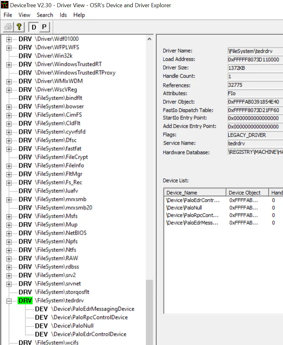Open the File menu
Image resolution: width=283 pixels, height=345 pixels.
tap(8, 15)
